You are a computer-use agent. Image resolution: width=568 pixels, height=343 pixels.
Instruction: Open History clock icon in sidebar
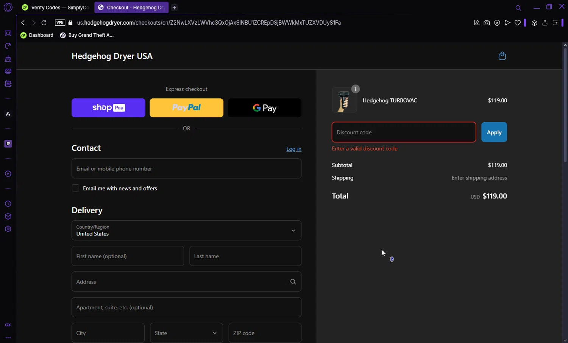[x=8, y=204]
